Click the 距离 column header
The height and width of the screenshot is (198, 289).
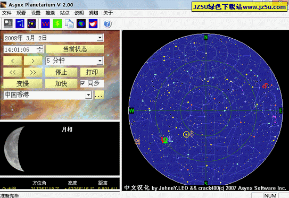[x=103, y=183]
